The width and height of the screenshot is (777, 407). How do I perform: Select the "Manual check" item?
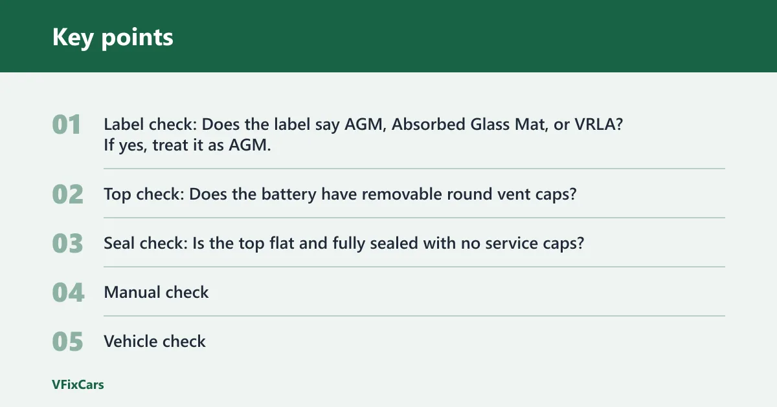(x=156, y=292)
